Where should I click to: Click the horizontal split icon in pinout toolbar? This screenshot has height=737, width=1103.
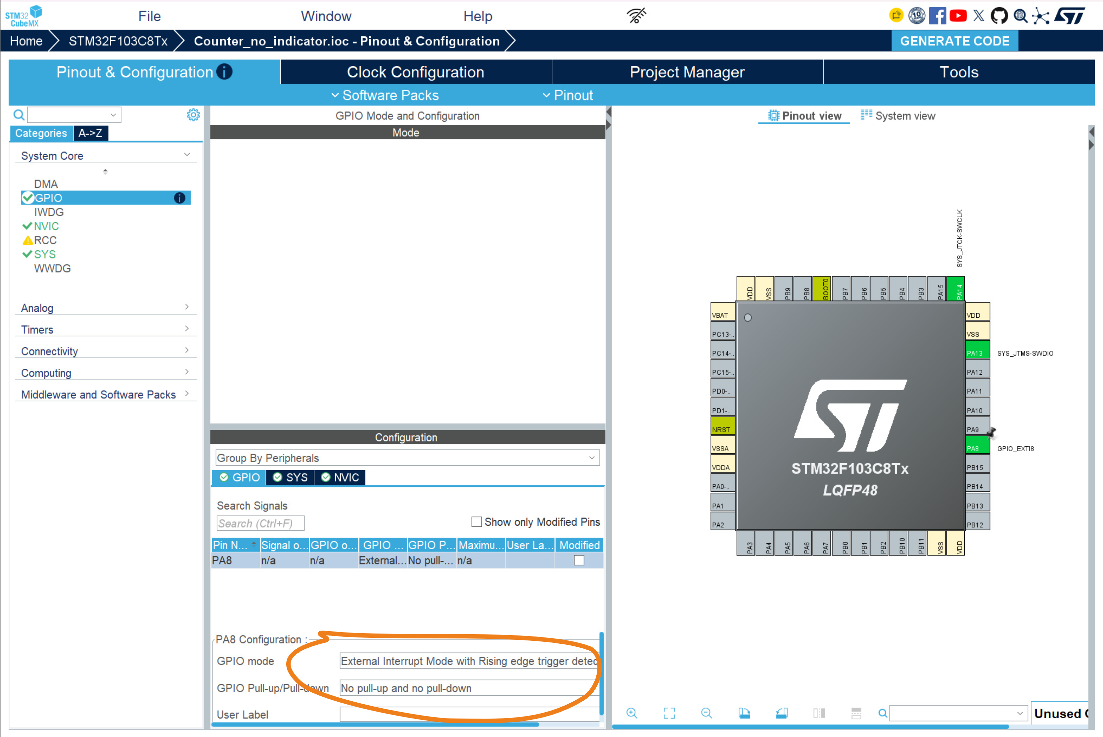(856, 713)
